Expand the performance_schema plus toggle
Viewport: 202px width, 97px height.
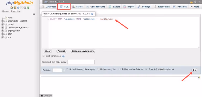point(3,27)
